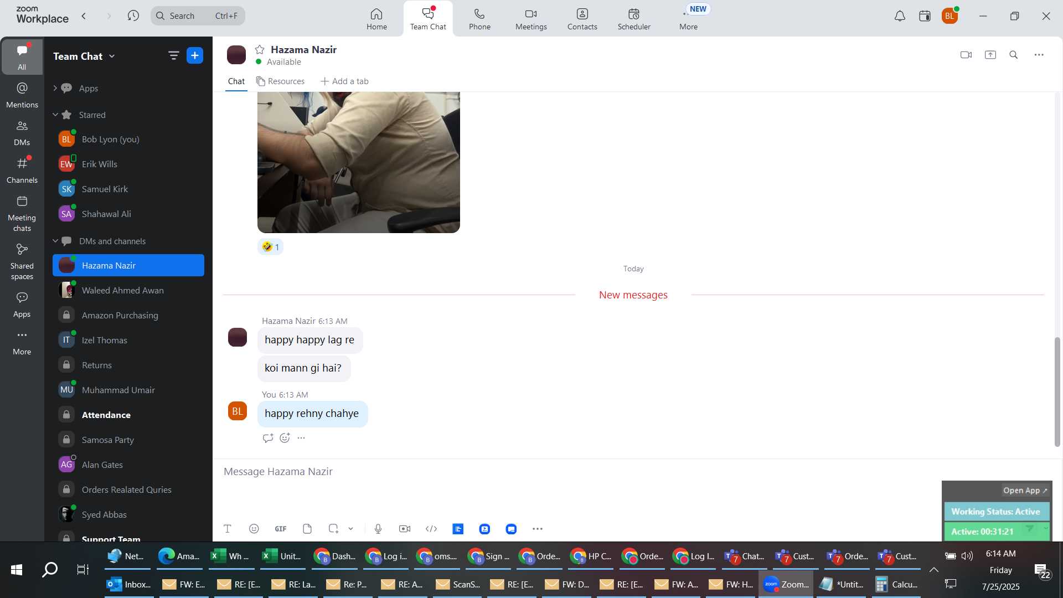Select Mentions in the left sidebar
The height and width of the screenshot is (598, 1063).
(22, 95)
